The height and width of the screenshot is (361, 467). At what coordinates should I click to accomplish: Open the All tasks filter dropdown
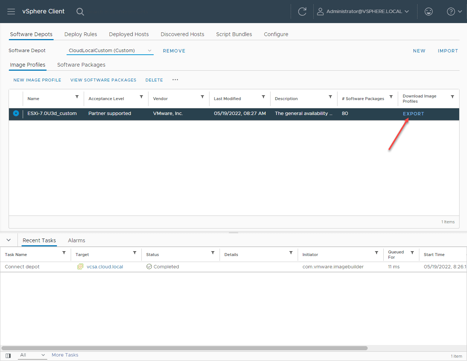pyautogui.click(x=33, y=355)
